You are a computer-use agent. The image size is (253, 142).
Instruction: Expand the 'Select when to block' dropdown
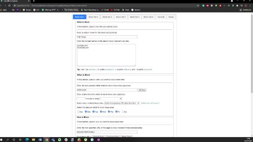[122, 103]
